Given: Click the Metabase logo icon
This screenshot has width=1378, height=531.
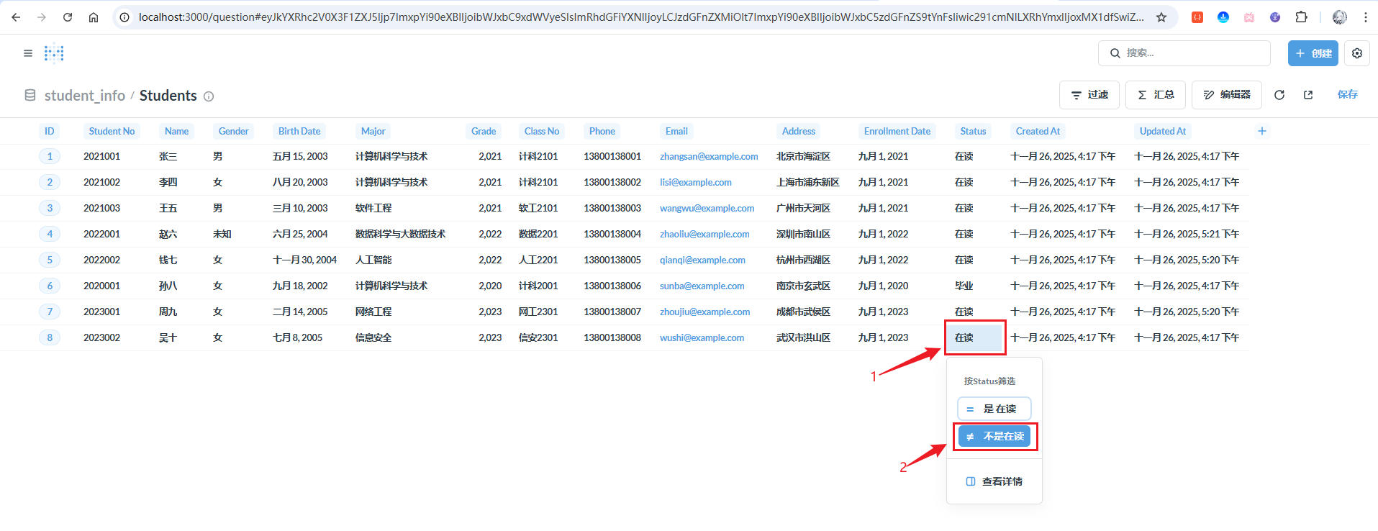Looking at the screenshot, I should coord(54,53).
